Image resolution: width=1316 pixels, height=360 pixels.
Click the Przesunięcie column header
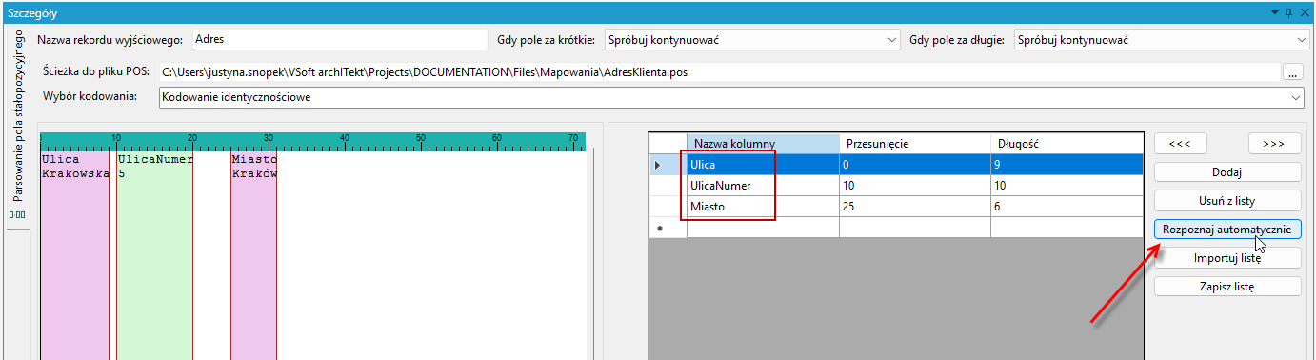[915, 143]
